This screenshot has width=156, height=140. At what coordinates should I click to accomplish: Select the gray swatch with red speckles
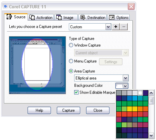point(135,125)
